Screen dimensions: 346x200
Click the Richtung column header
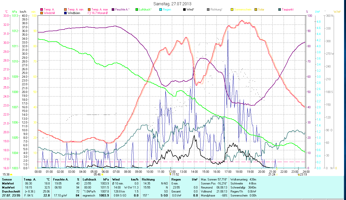click(x=148, y=179)
